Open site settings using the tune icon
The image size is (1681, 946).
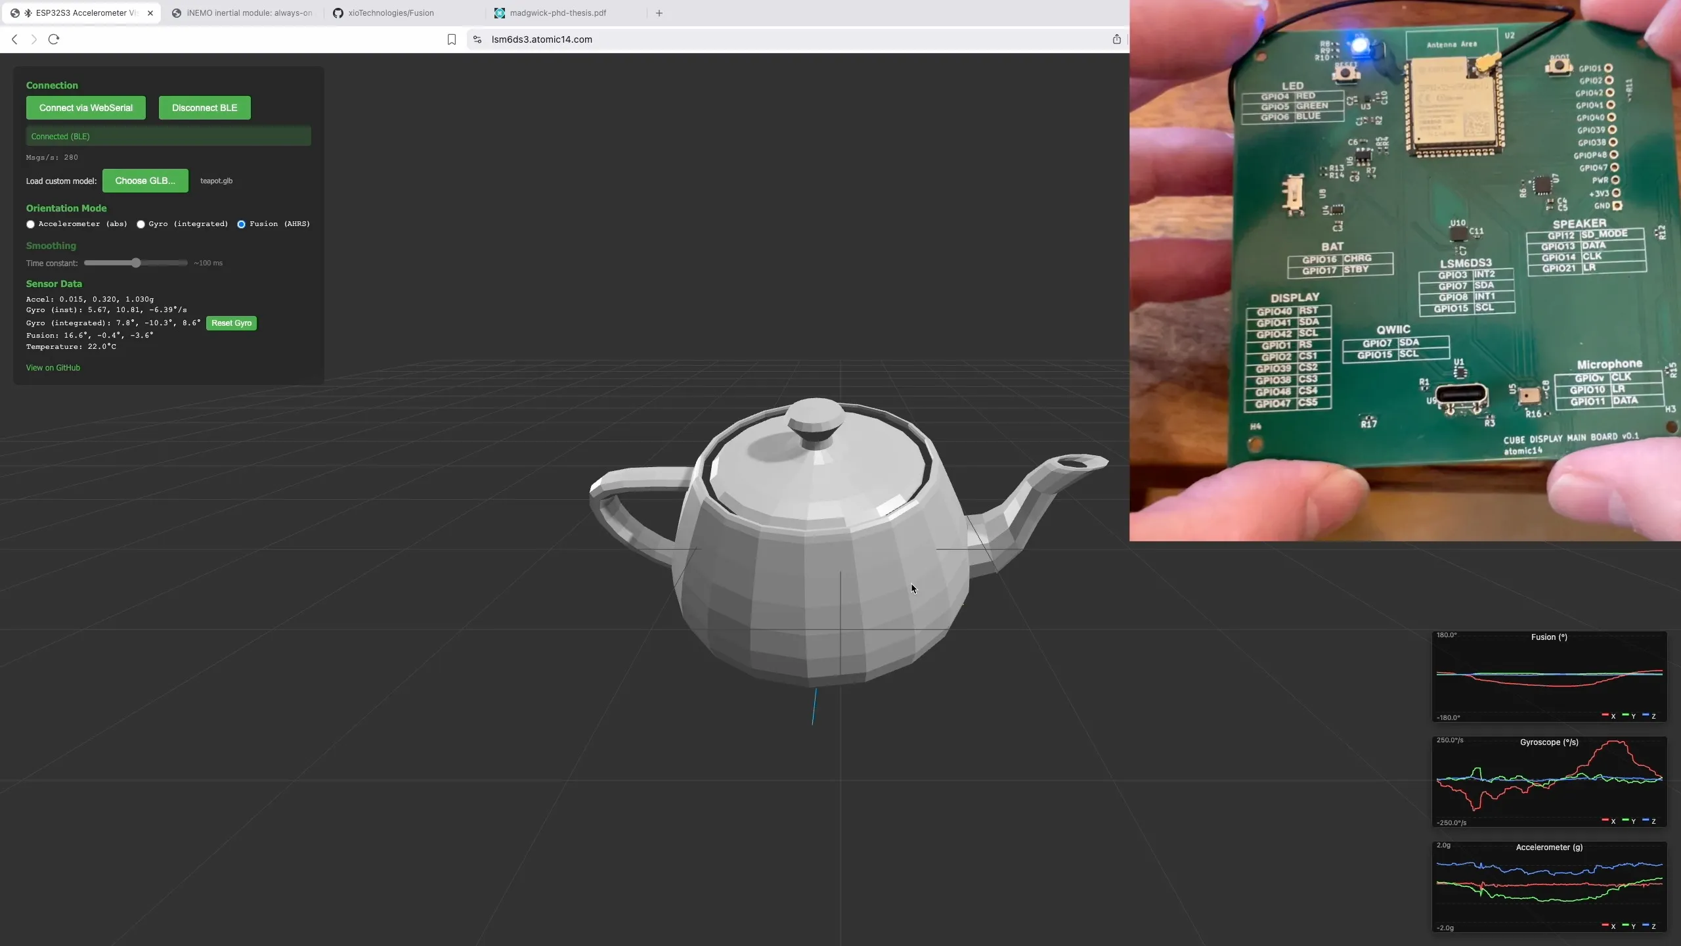tap(476, 39)
